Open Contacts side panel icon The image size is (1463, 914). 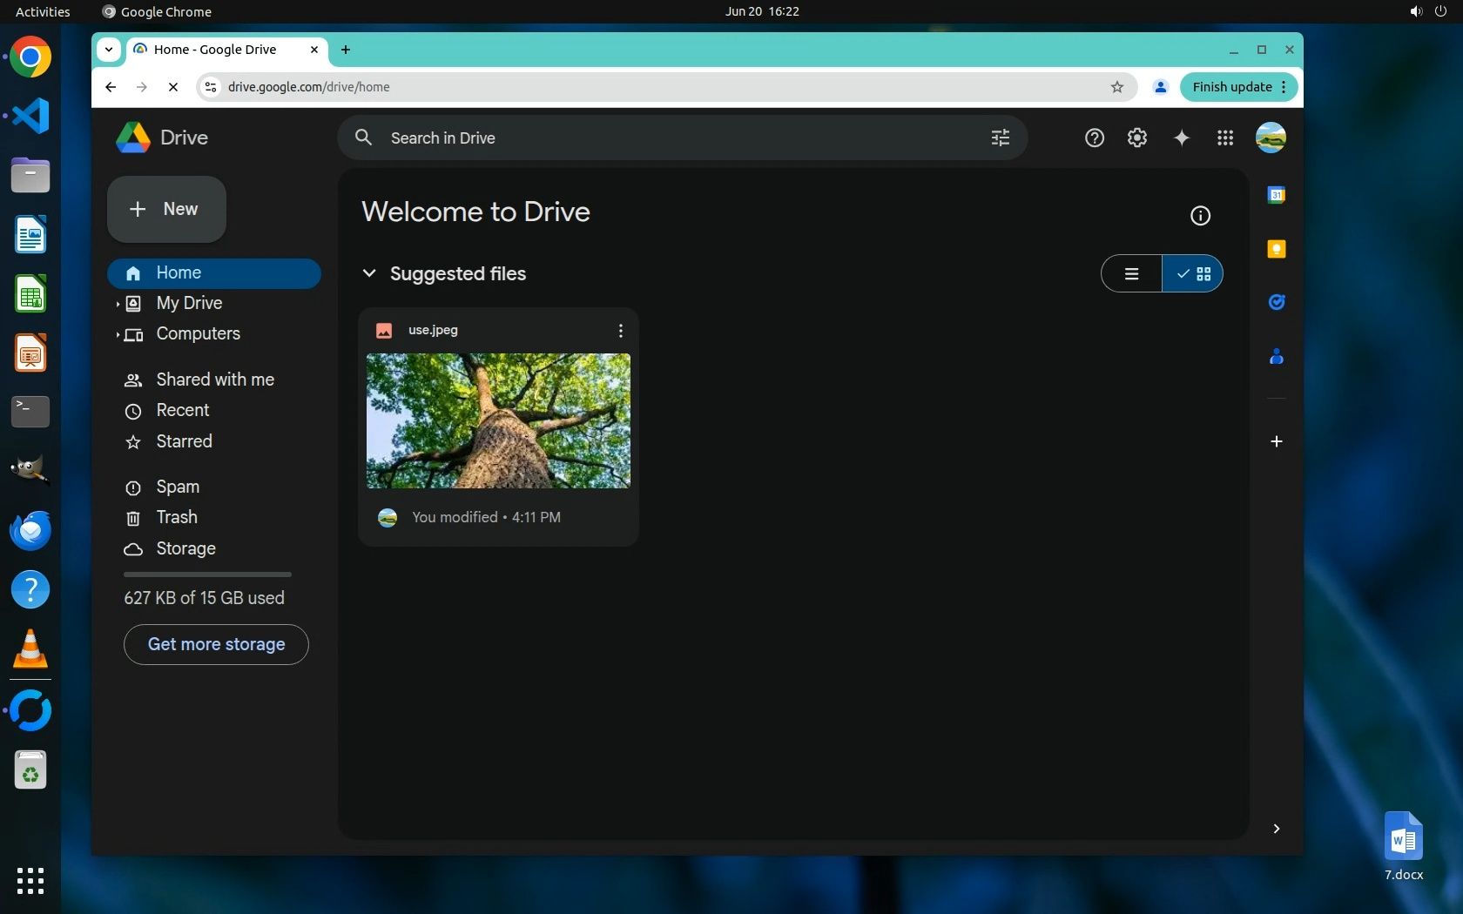[1276, 356]
